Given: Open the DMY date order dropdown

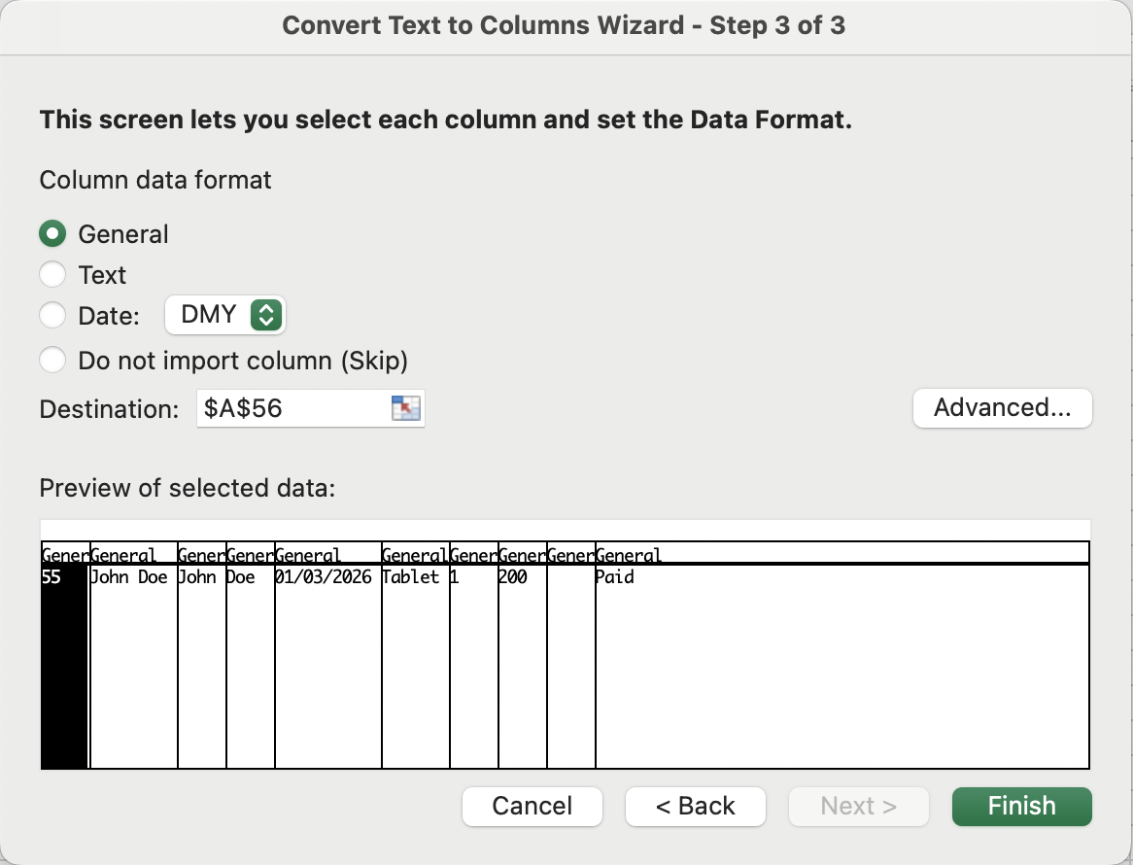Looking at the screenshot, I should coord(225,315).
